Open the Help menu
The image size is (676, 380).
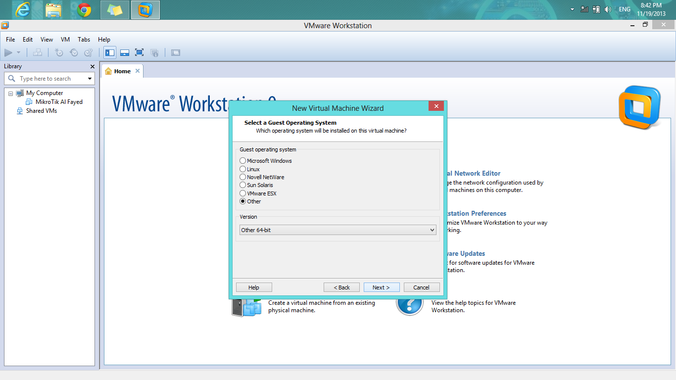(x=104, y=40)
